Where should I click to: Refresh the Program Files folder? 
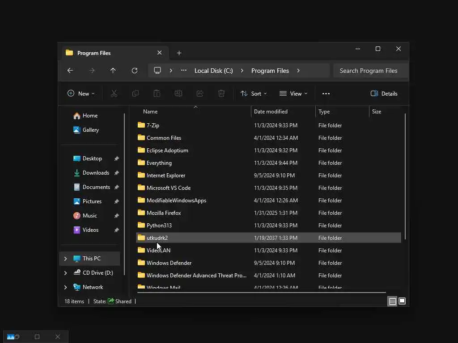(135, 71)
